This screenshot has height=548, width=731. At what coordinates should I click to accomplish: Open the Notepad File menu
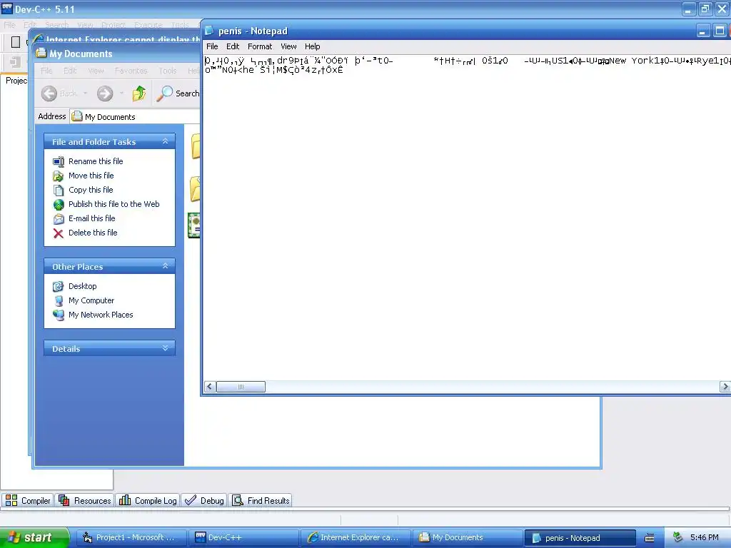click(212, 46)
